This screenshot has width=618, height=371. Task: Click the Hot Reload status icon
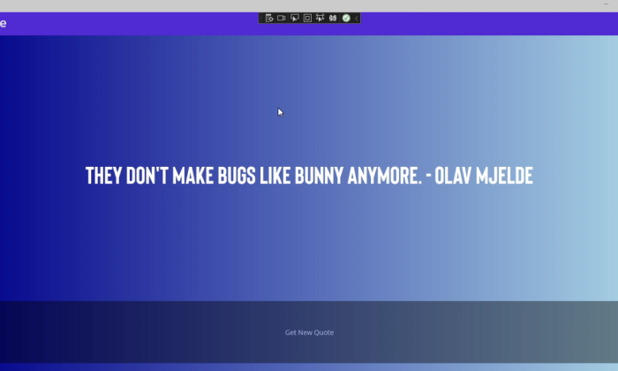[x=333, y=19]
